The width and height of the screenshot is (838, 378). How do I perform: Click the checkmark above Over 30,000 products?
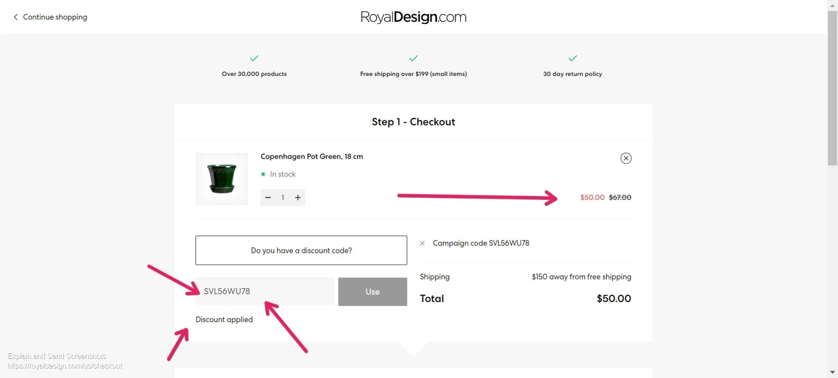254,58
